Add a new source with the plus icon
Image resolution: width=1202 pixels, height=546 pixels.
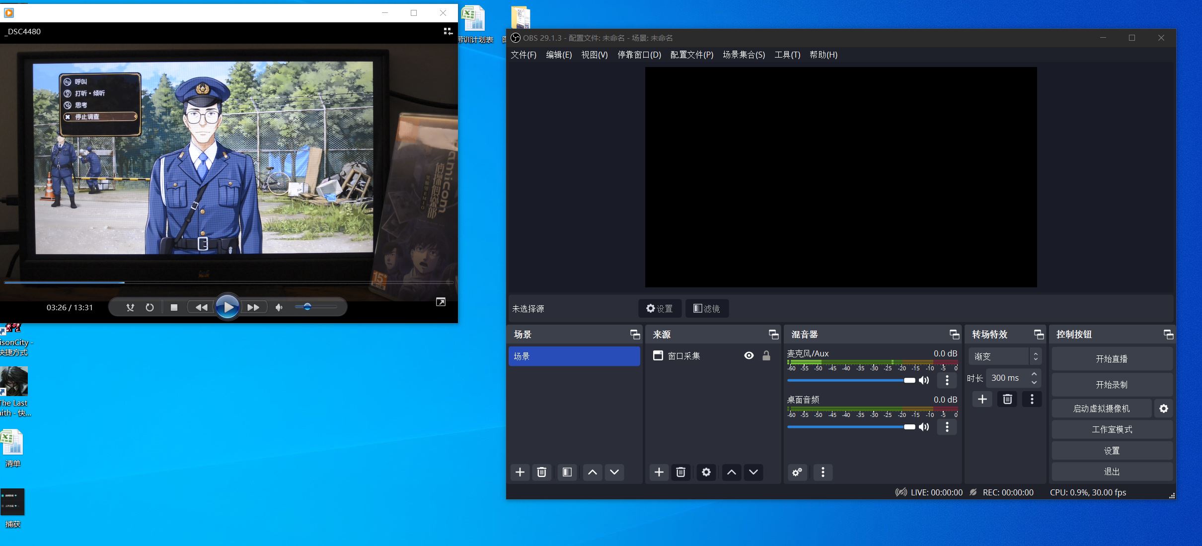pos(659,472)
